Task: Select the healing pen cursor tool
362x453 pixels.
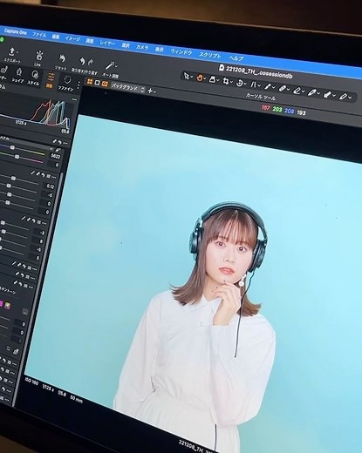Action: tap(311, 92)
